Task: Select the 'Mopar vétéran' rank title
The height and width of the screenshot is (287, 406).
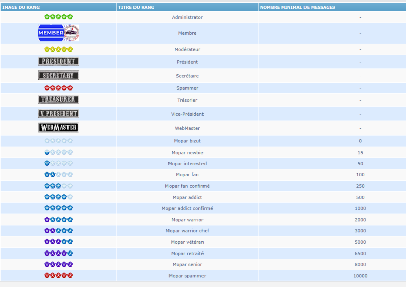Action: click(x=187, y=242)
